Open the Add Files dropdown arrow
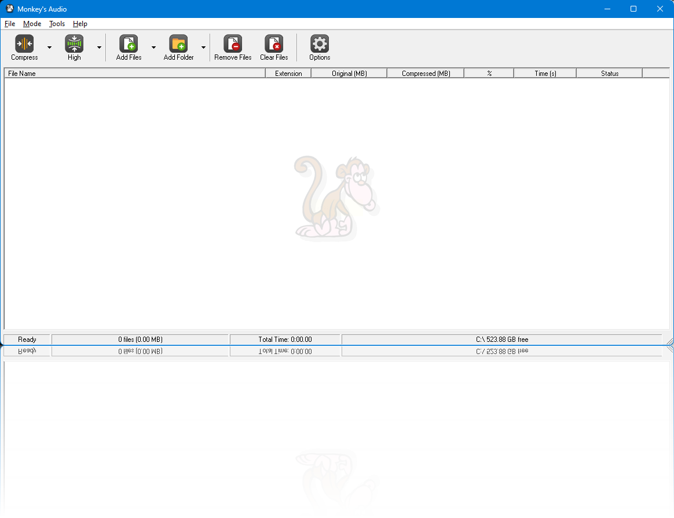Image resolution: width=674 pixels, height=518 pixels. point(153,48)
